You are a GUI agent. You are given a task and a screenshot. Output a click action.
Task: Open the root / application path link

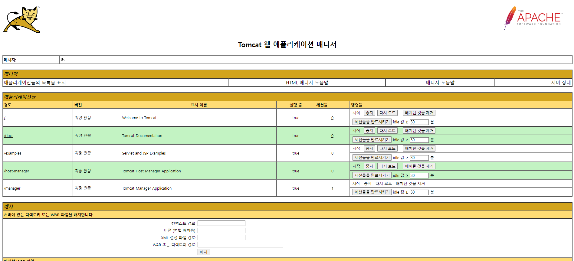coord(5,118)
